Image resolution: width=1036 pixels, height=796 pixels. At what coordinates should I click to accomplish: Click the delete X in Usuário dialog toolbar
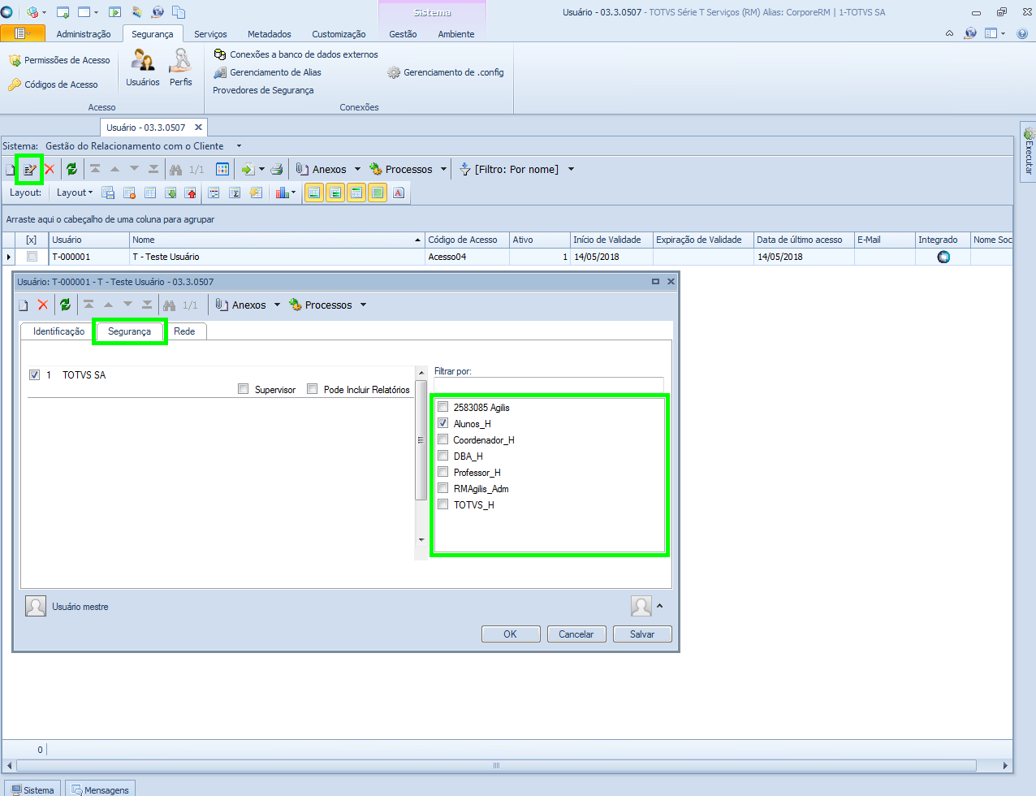click(x=43, y=305)
